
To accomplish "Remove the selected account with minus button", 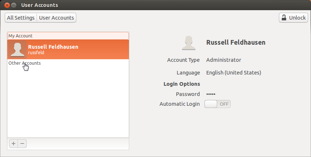I will pos(22,144).
